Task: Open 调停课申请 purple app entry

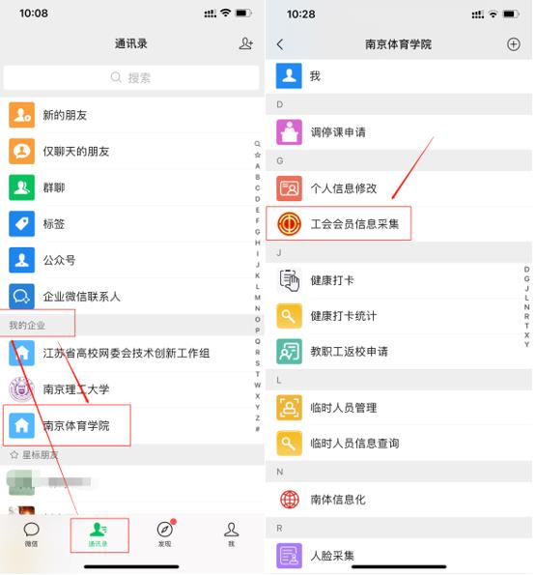Action: point(399,132)
